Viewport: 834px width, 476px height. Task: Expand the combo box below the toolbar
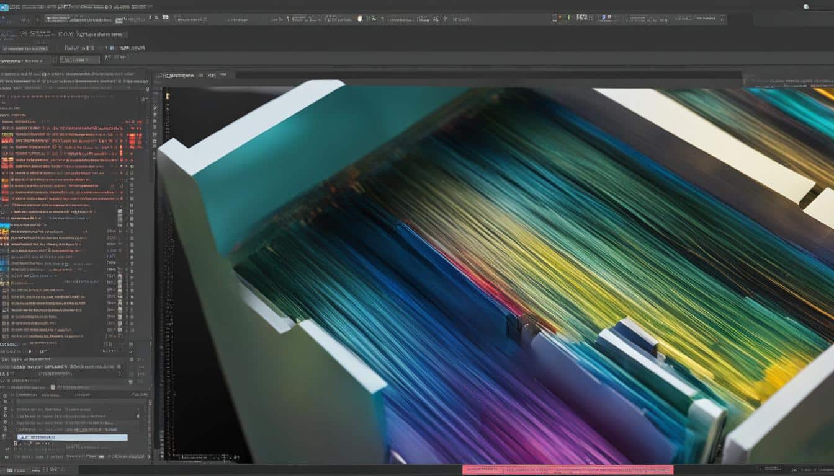click(79, 60)
